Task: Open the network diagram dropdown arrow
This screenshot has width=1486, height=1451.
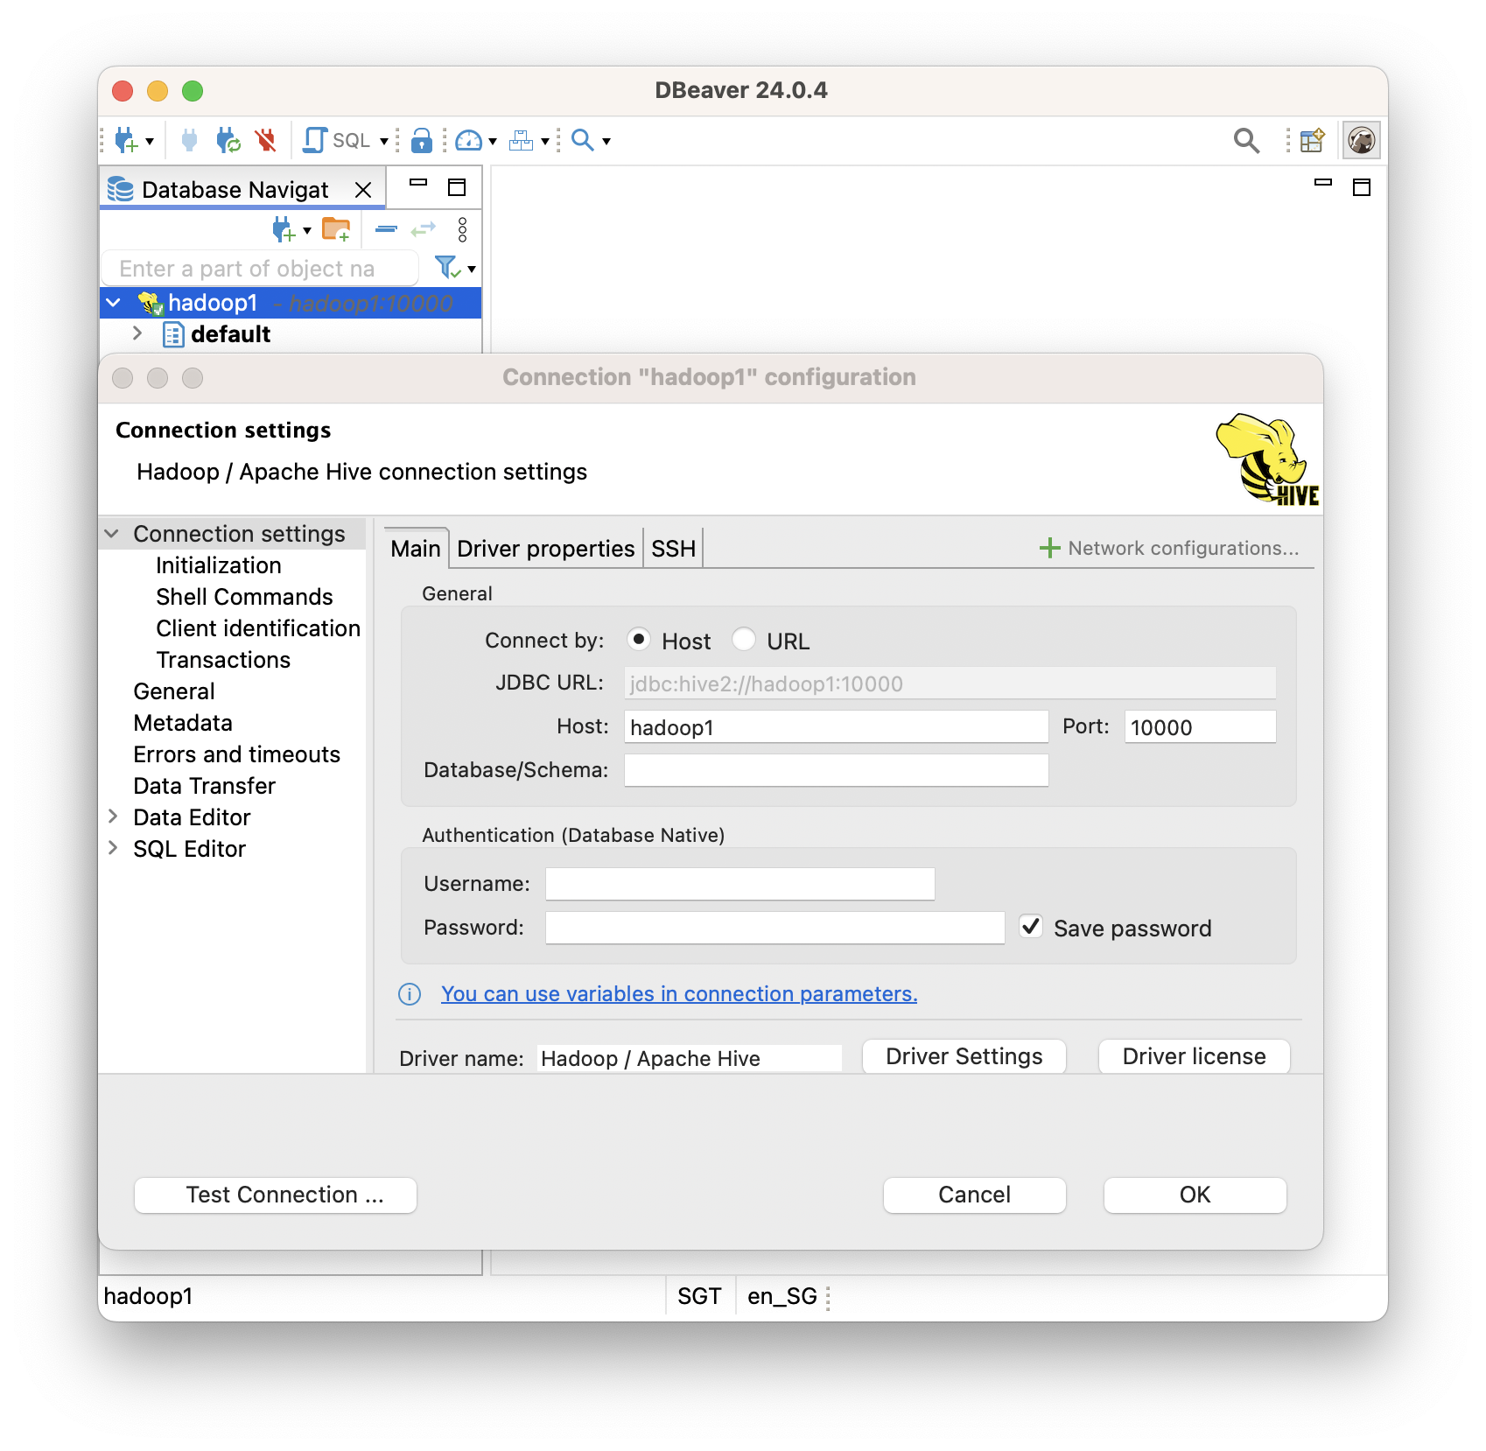Action: [x=545, y=141]
